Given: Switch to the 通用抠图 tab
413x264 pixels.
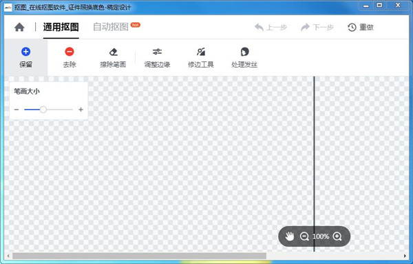Looking at the screenshot, I should coord(61,27).
